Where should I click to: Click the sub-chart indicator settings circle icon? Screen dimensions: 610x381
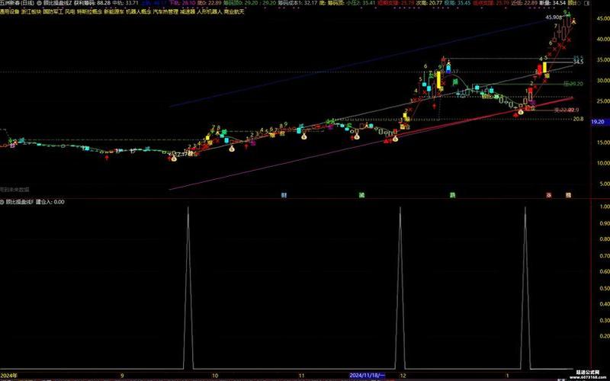2,202
